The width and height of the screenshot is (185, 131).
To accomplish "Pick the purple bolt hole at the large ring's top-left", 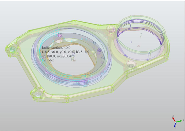I will click(60, 35).
